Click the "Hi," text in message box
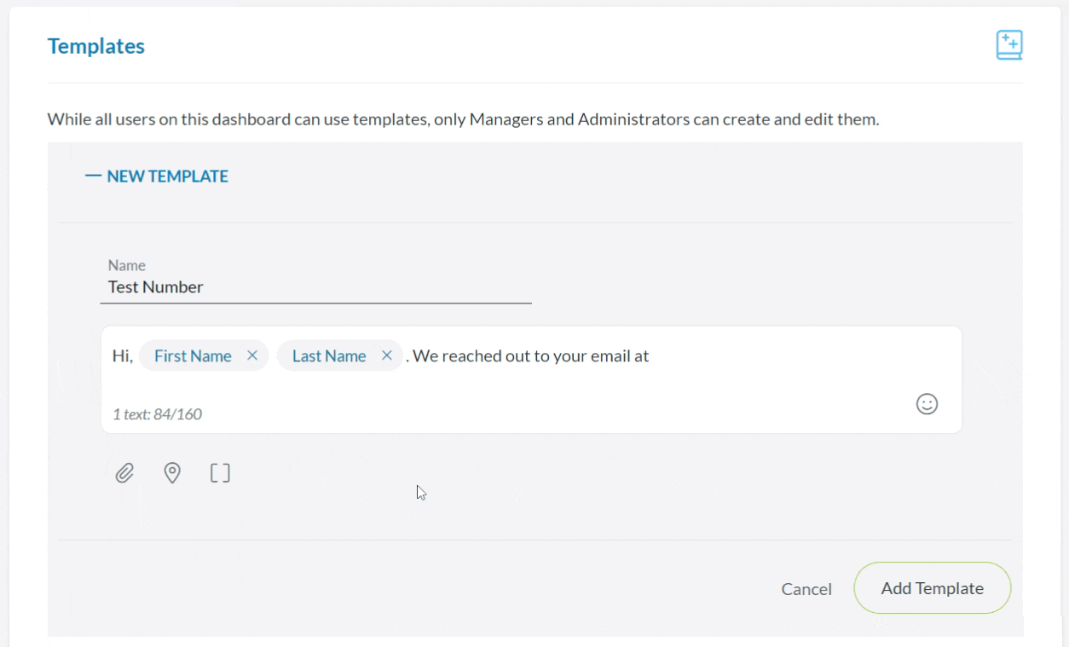The image size is (1069, 647). coord(123,355)
